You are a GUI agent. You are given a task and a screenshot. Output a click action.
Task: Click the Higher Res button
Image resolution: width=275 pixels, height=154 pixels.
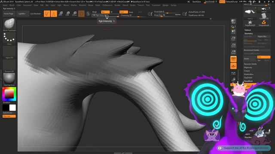pyautogui.click(x=263, y=36)
